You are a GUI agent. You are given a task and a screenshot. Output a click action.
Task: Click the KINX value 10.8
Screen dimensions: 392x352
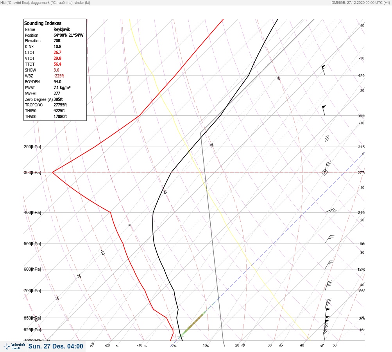pyautogui.click(x=57, y=47)
